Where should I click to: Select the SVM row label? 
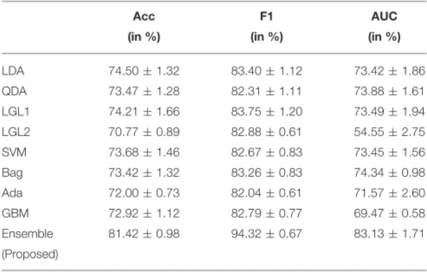14,152
